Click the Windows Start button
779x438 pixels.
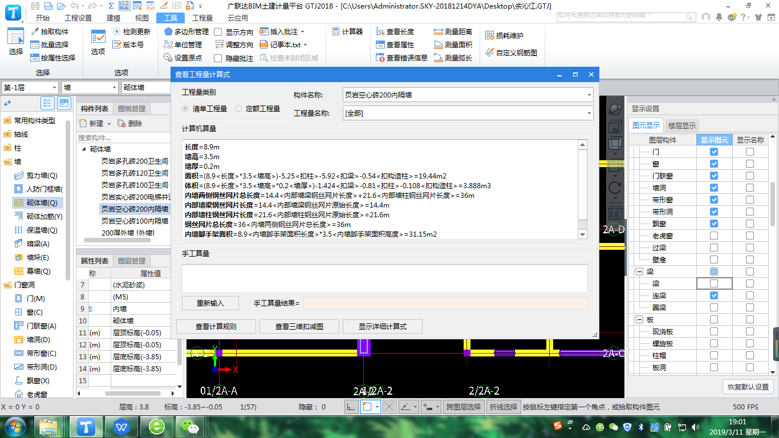15,426
